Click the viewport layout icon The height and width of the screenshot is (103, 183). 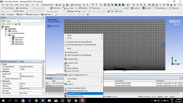(x=180, y=5)
